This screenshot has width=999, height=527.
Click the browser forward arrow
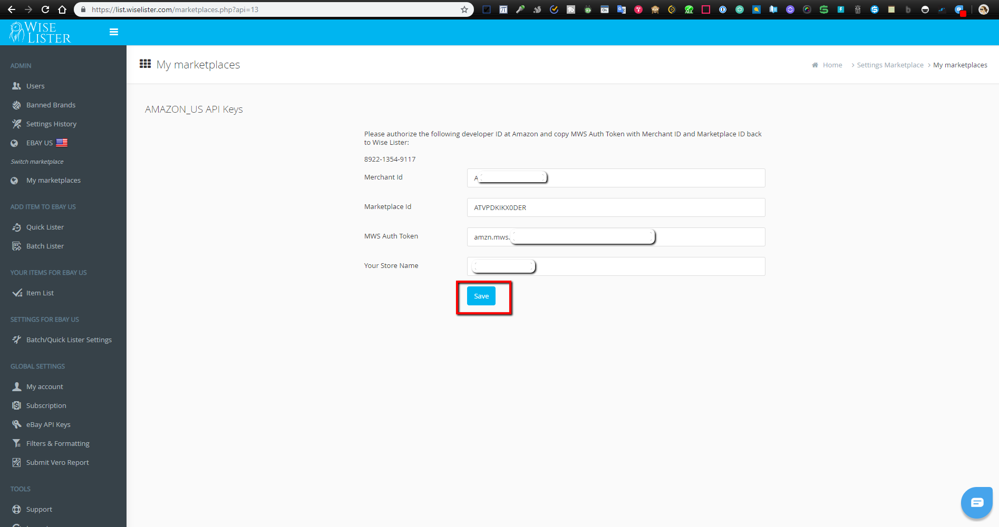[28, 9]
